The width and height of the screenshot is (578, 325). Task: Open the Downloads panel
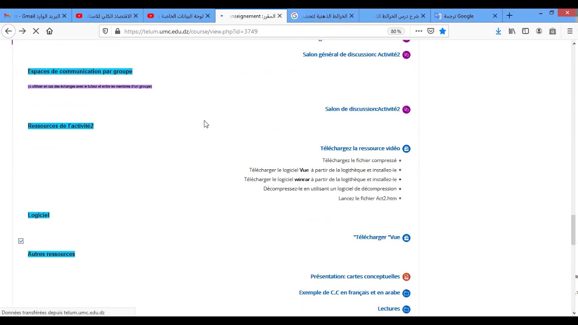pyautogui.click(x=499, y=31)
